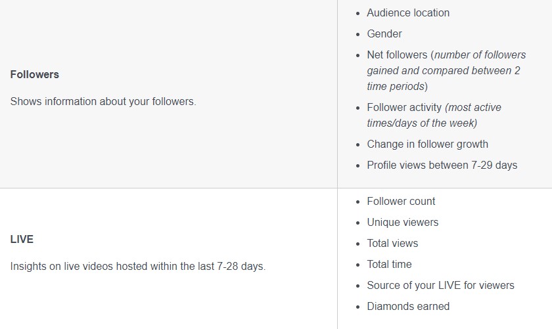Click the 'Unique viewers' item
The width and height of the screenshot is (552, 329).
coord(402,223)
